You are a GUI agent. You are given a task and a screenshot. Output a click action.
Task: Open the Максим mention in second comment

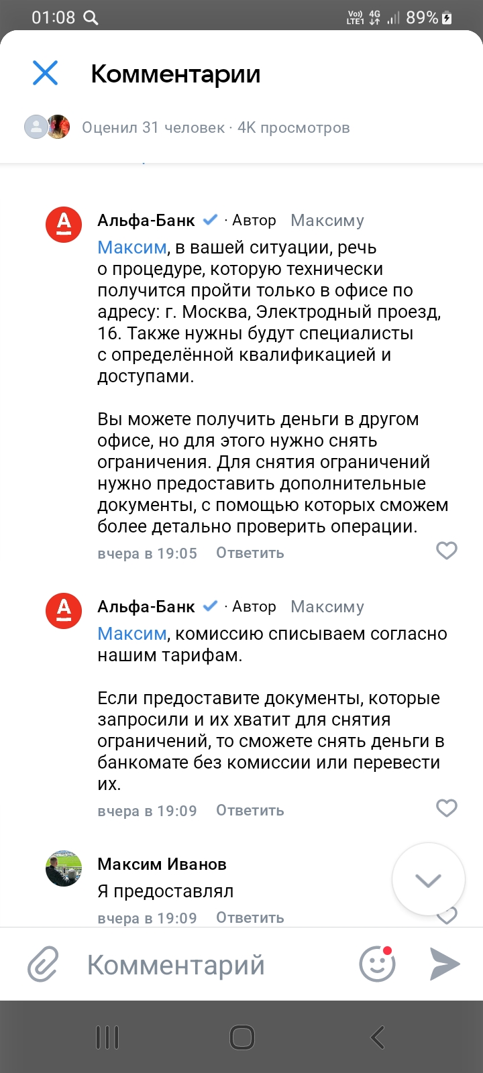(x=131, y=634)
